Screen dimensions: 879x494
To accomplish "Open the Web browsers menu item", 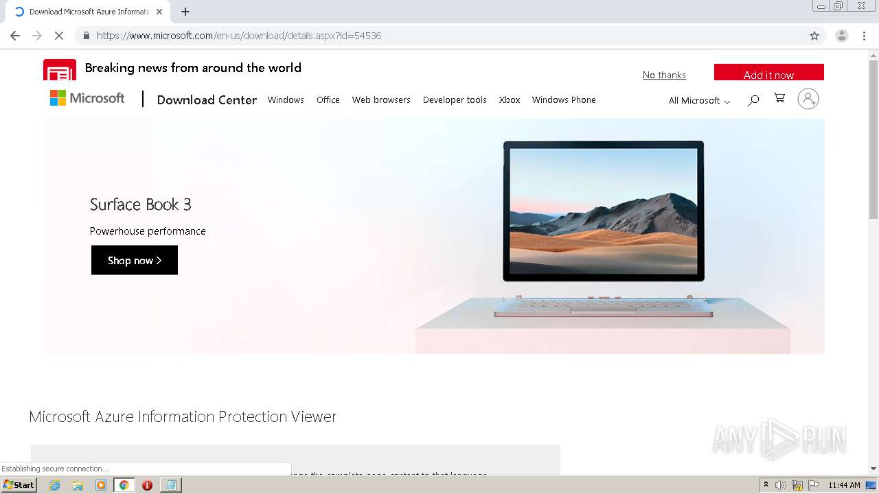I will click(x=381, y=100).
